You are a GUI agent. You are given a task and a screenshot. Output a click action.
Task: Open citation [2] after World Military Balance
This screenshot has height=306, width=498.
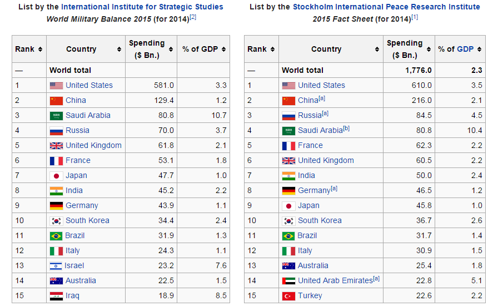[x=193, y=17]
